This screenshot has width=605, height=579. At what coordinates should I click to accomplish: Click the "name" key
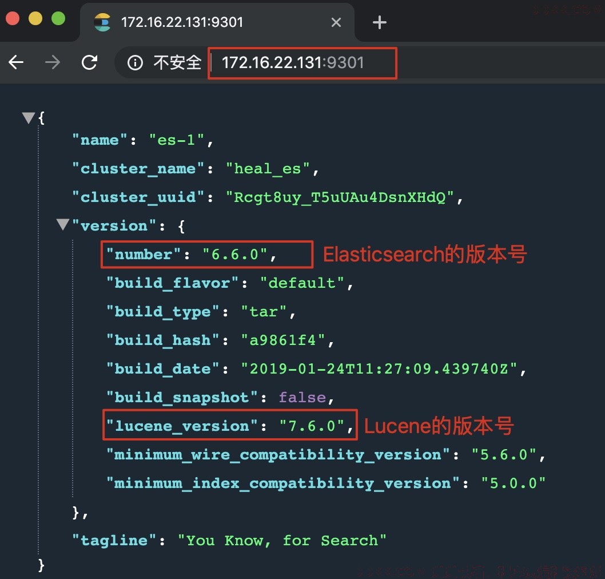click(99, 140)
